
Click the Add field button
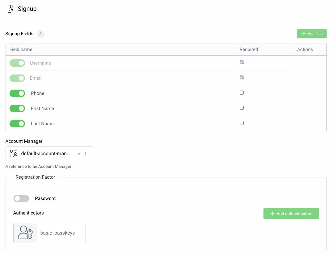pyautogui.click(x=312, y=34)
